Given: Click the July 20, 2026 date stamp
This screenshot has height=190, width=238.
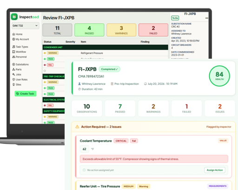Looking at the screenshot, I should tap(163, 84).
